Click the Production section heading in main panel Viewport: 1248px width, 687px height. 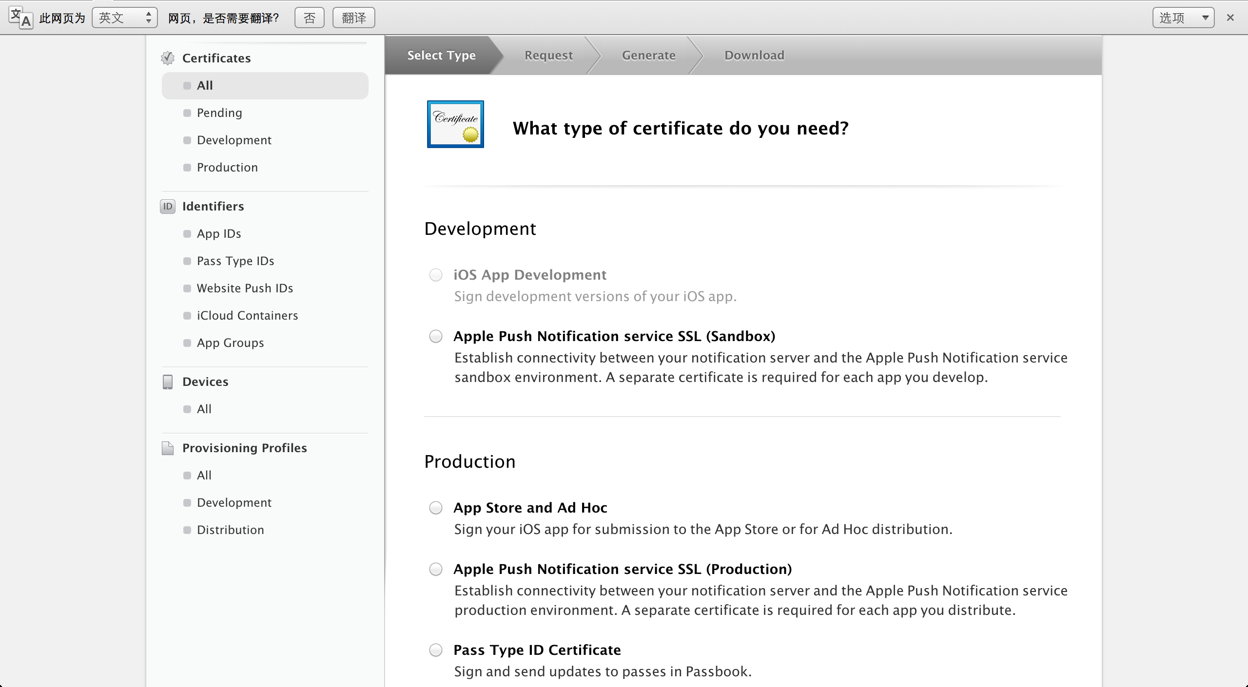coord(470,461)
